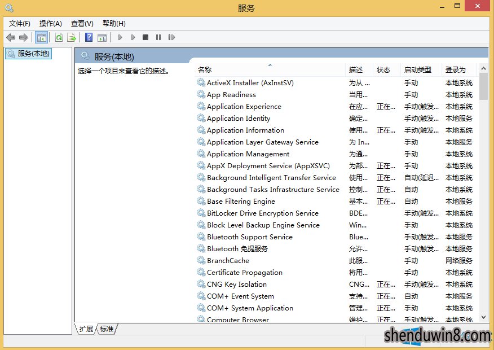The height and width of the screenshot is (350, 494).
Task: Click the Restart Service icon
Action: 171,37
